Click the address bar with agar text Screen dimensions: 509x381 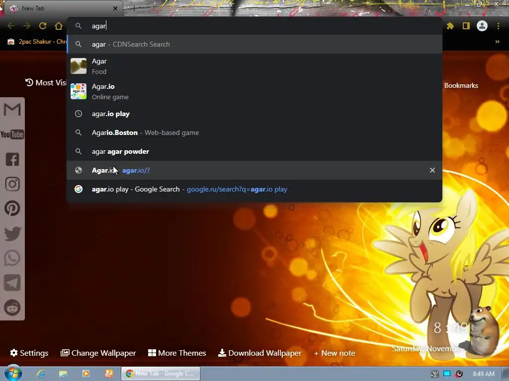point(254,26)
